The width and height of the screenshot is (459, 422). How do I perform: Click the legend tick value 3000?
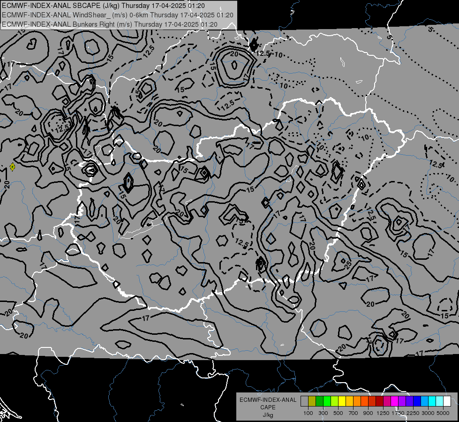[x=428, y=413]
